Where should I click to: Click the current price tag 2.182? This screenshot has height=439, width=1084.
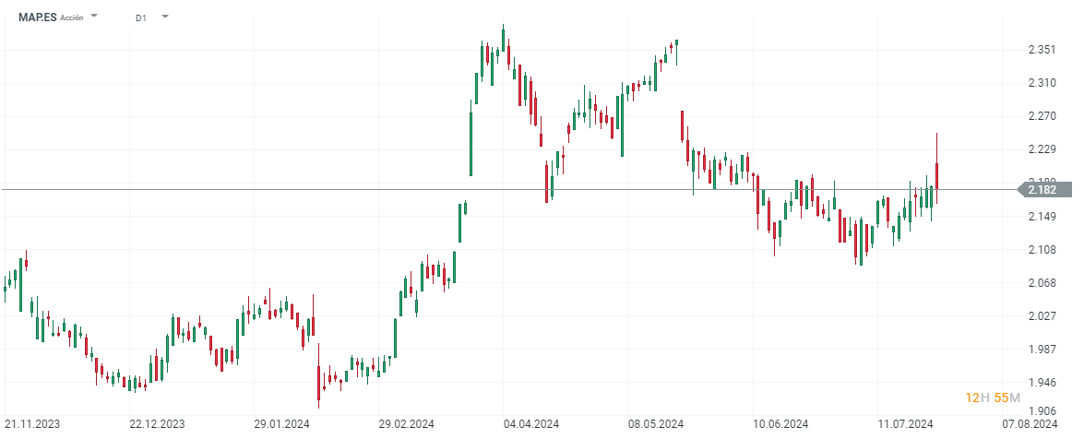click(x=1043, y=190)
